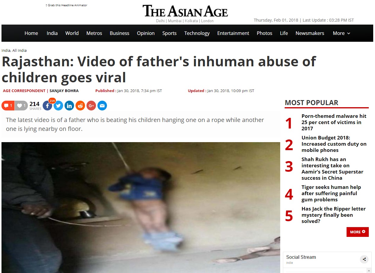375x273 pixels.
Task: Open Union Budget 2018 article
Action: 334,144
